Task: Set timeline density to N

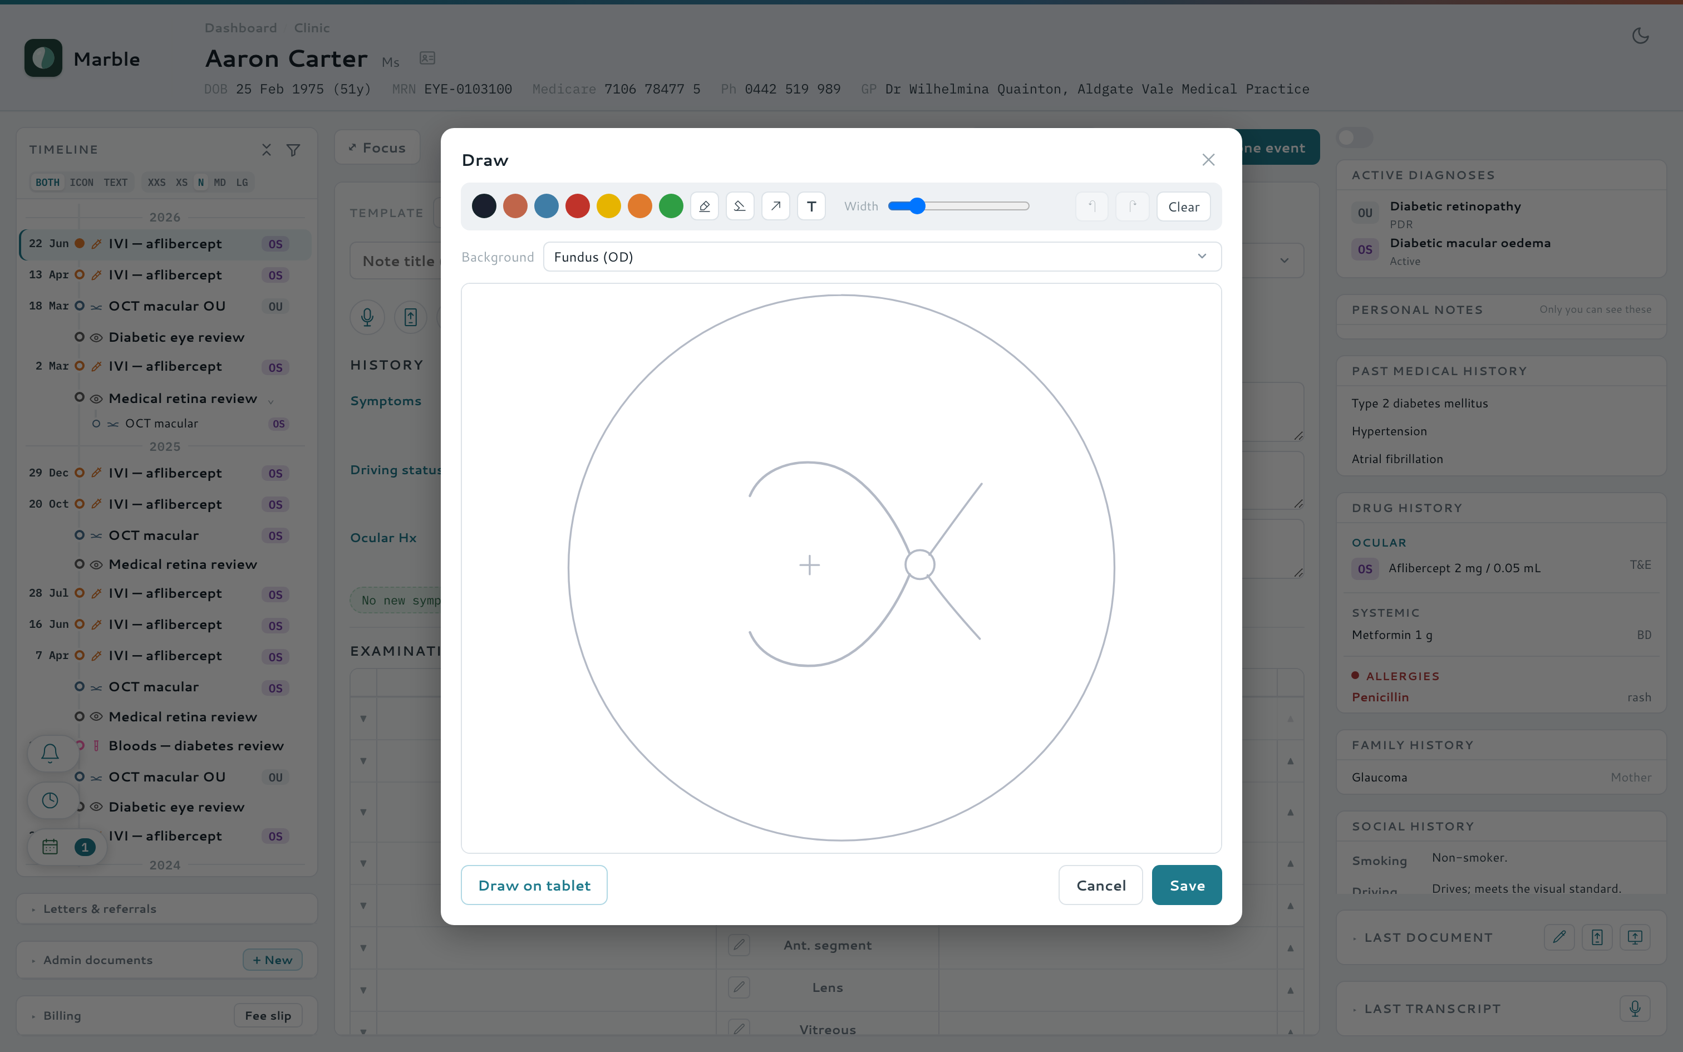Action: point(201,183)
